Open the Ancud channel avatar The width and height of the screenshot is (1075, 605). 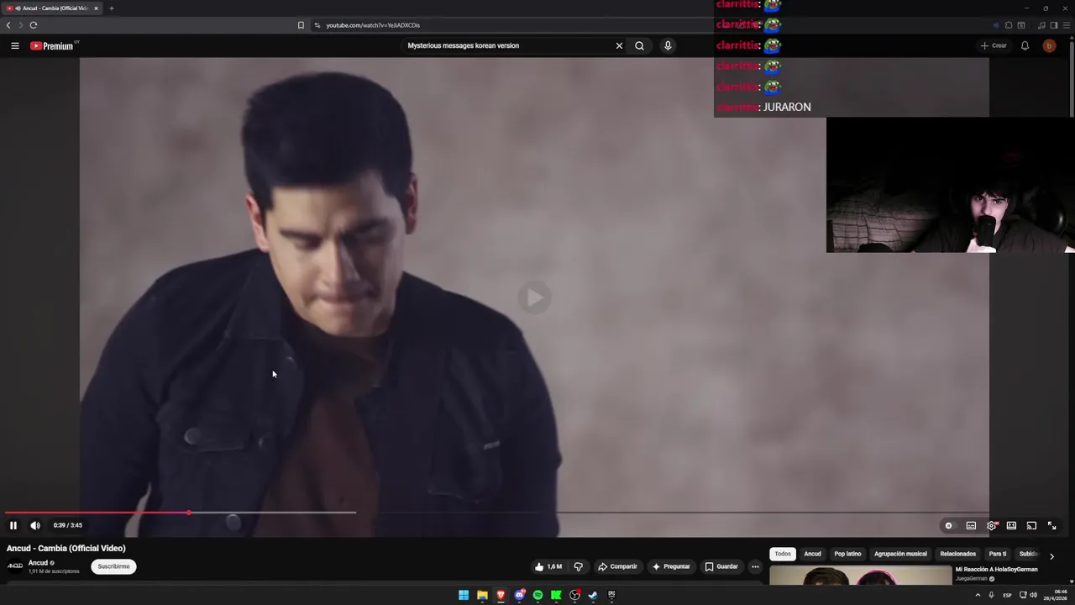point(15,566)
